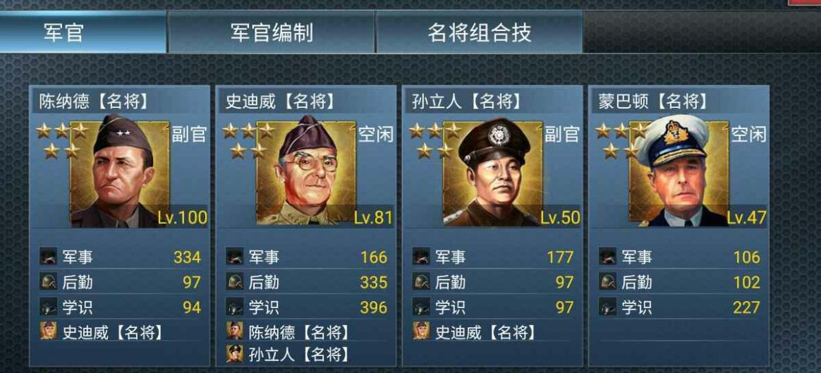Switch to the 军官编制 tab

click(272, 32)
